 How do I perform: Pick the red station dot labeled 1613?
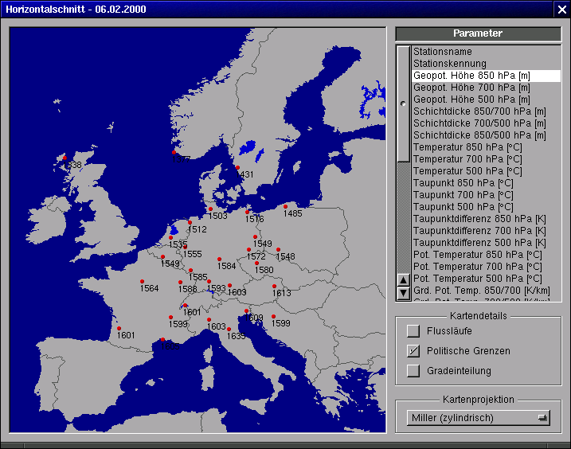pyautogui.click(x=274, y=287)
